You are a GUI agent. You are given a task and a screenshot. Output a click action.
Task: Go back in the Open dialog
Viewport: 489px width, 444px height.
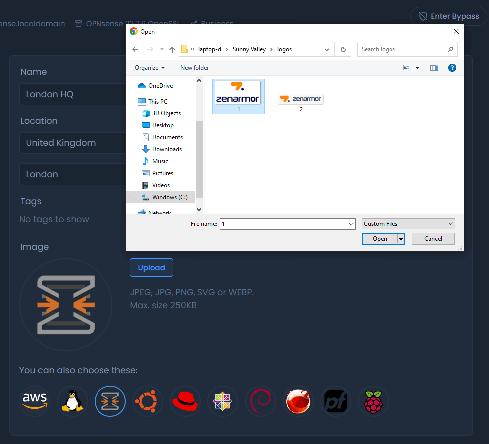(135, 49)
